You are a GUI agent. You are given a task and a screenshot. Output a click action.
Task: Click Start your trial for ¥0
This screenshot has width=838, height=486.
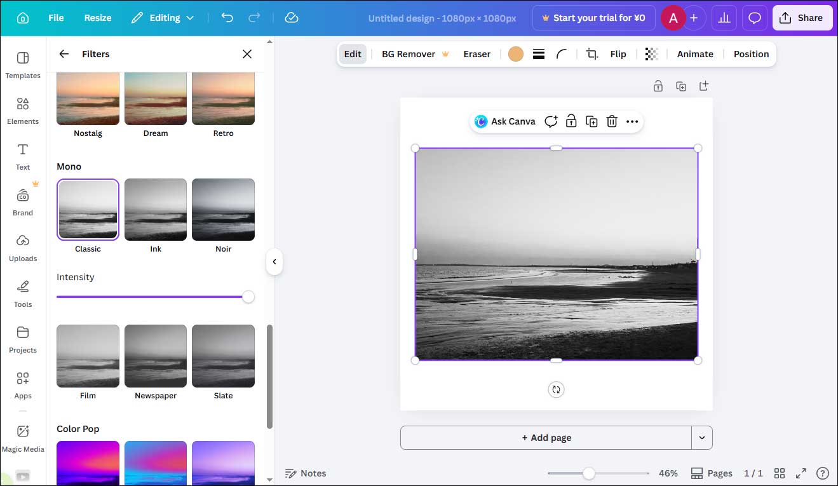[x=593, y=18]
